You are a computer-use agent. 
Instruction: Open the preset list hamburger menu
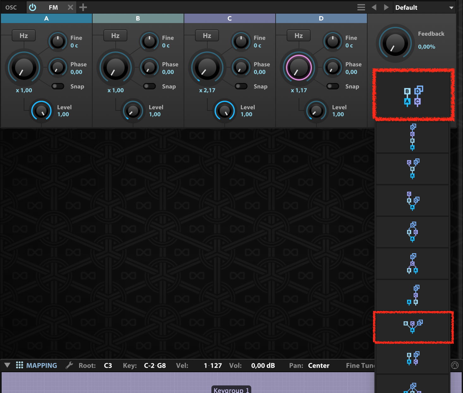361,7
